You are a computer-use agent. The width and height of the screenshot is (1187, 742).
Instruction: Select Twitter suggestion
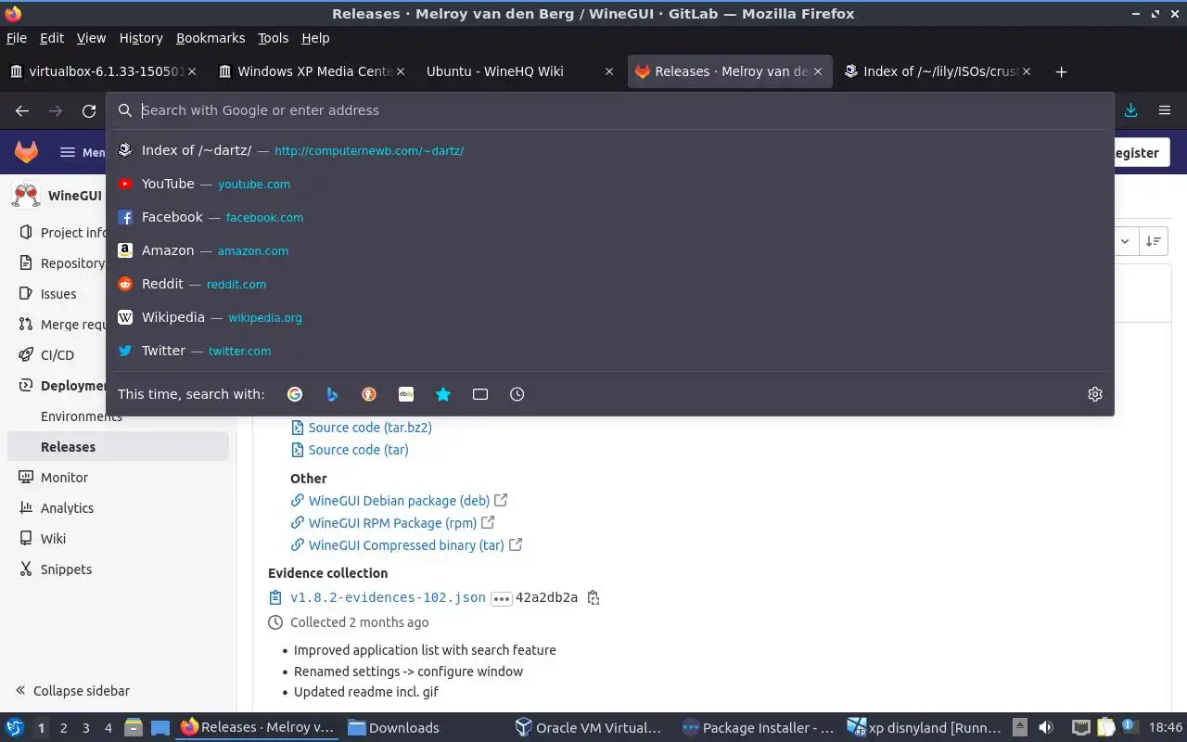610,351
